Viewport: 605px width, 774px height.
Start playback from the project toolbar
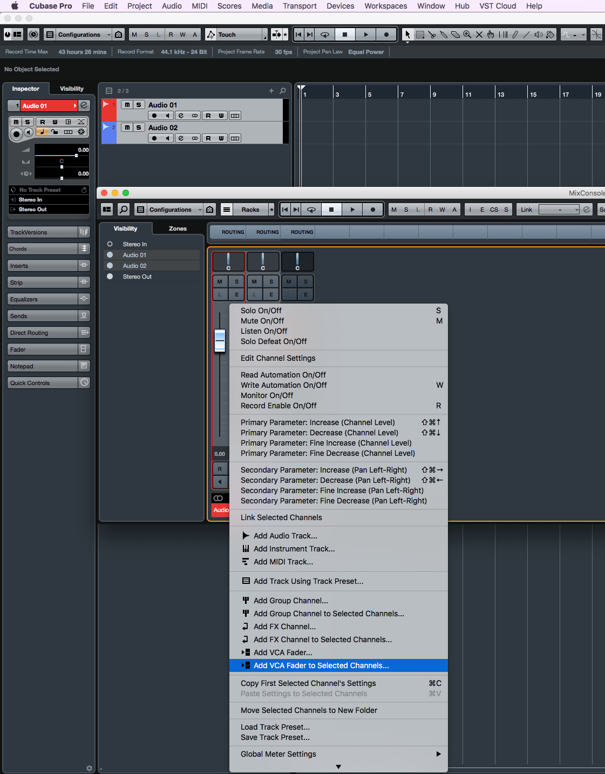coord(365,35)
